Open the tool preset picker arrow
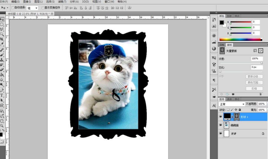Viewport: 268px width, 159px height. pyautogui.click(x=7, y=8)
